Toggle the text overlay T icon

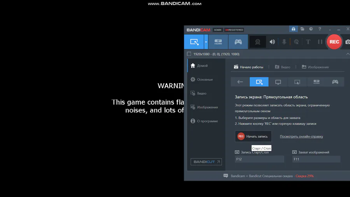[x=308, y=42]
